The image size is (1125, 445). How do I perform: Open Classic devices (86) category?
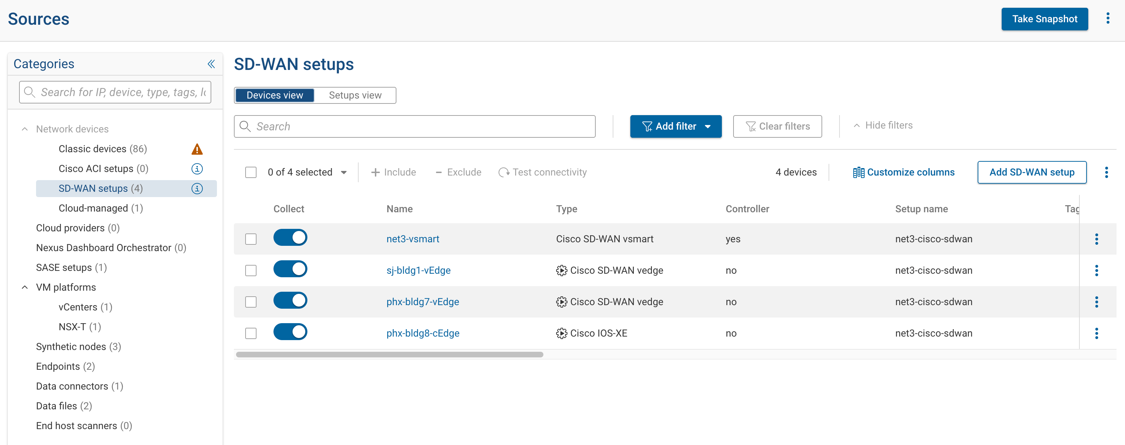coord(102,149)
